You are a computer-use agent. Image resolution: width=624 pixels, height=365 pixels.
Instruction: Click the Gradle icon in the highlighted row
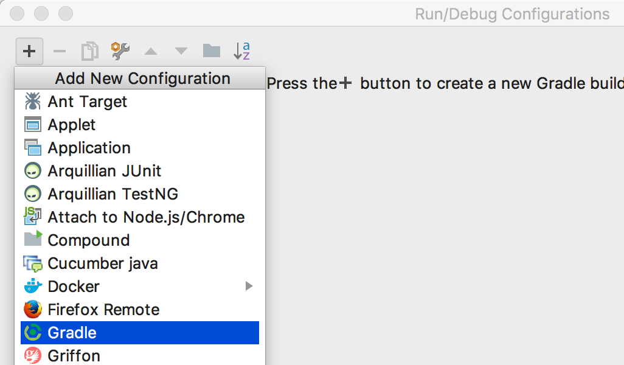[x=33, y=332]
